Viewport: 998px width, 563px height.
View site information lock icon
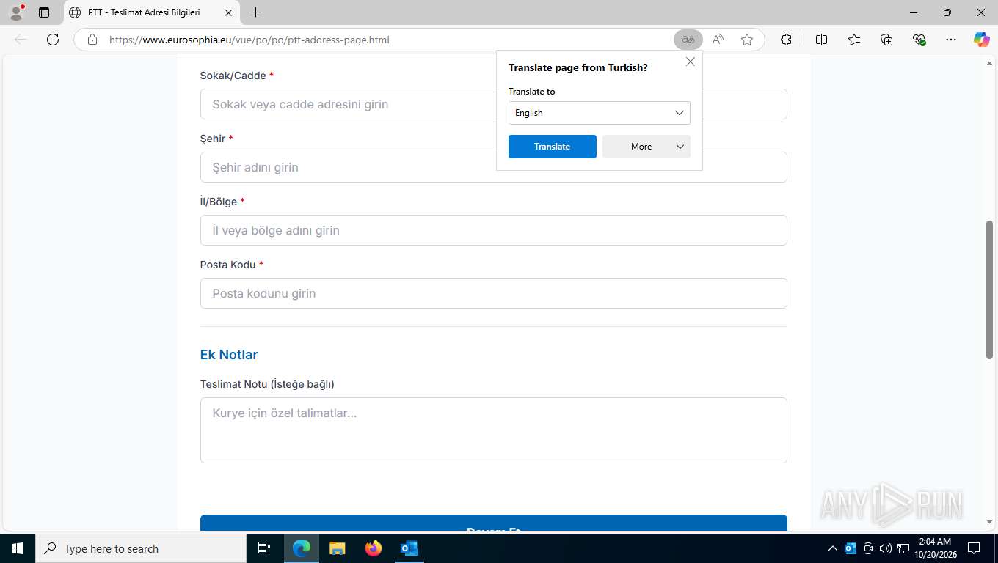point(92,40)
